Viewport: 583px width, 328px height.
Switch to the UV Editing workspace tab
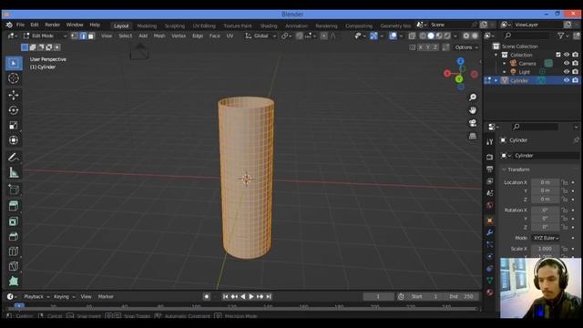pyautogui.click(x=204, y=26)
